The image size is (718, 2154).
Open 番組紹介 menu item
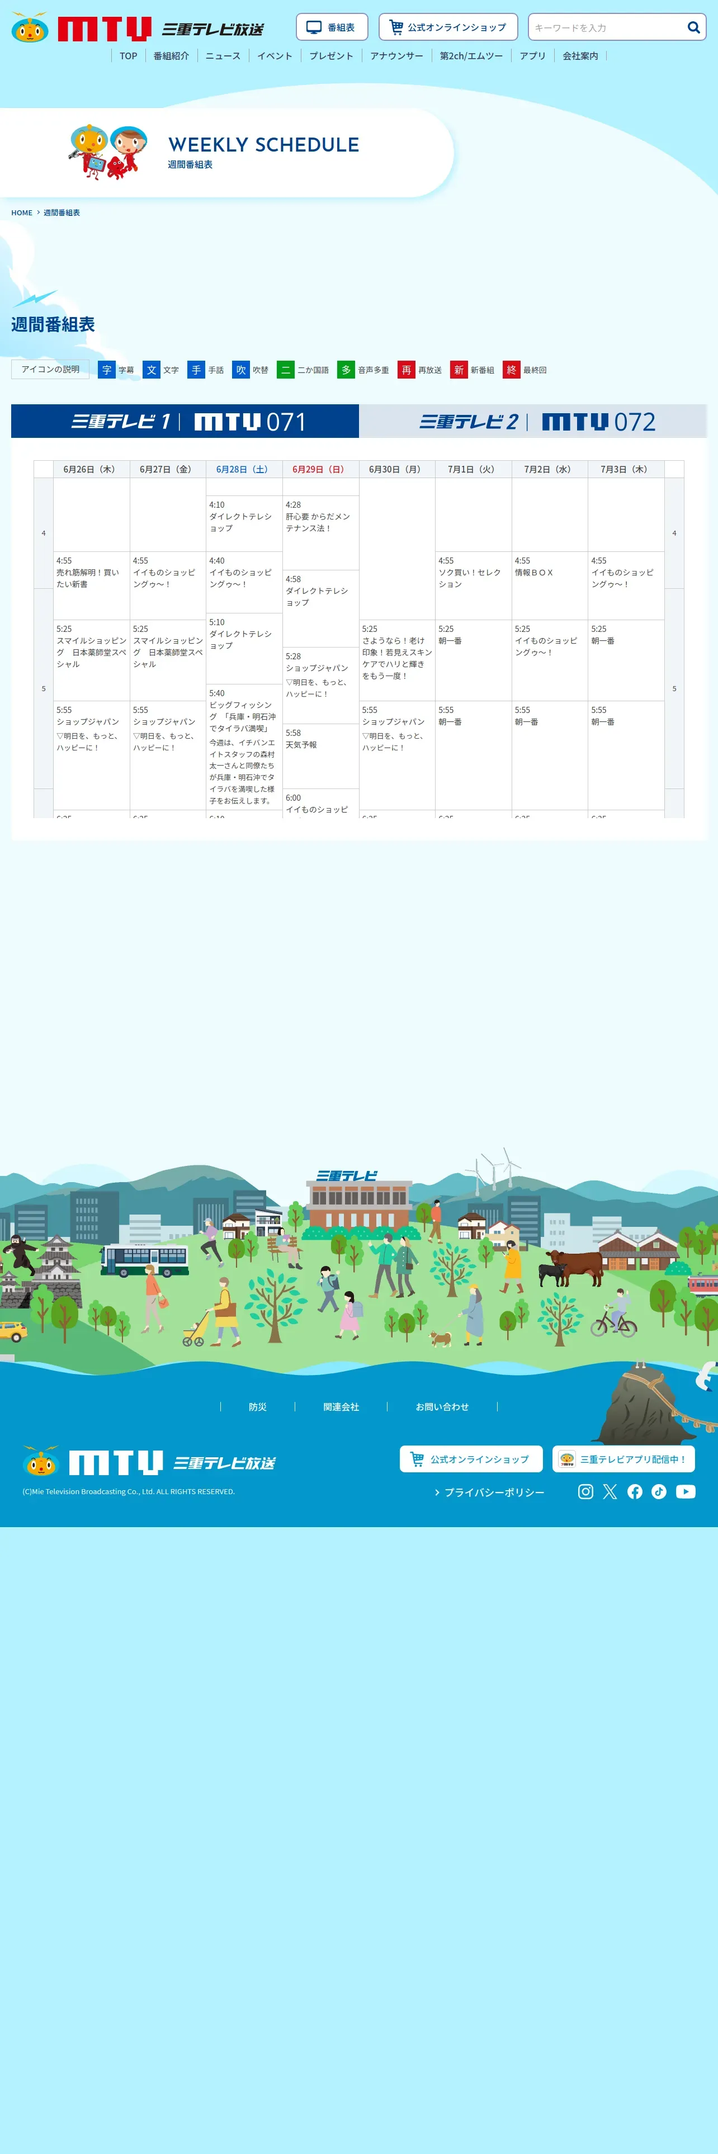click(171, 56)
